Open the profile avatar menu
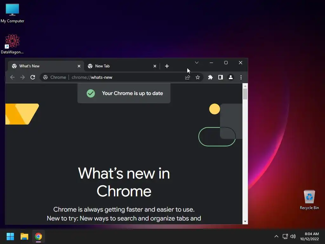Image resolution: width=325 pixels, height=244 pixels. 231,78
